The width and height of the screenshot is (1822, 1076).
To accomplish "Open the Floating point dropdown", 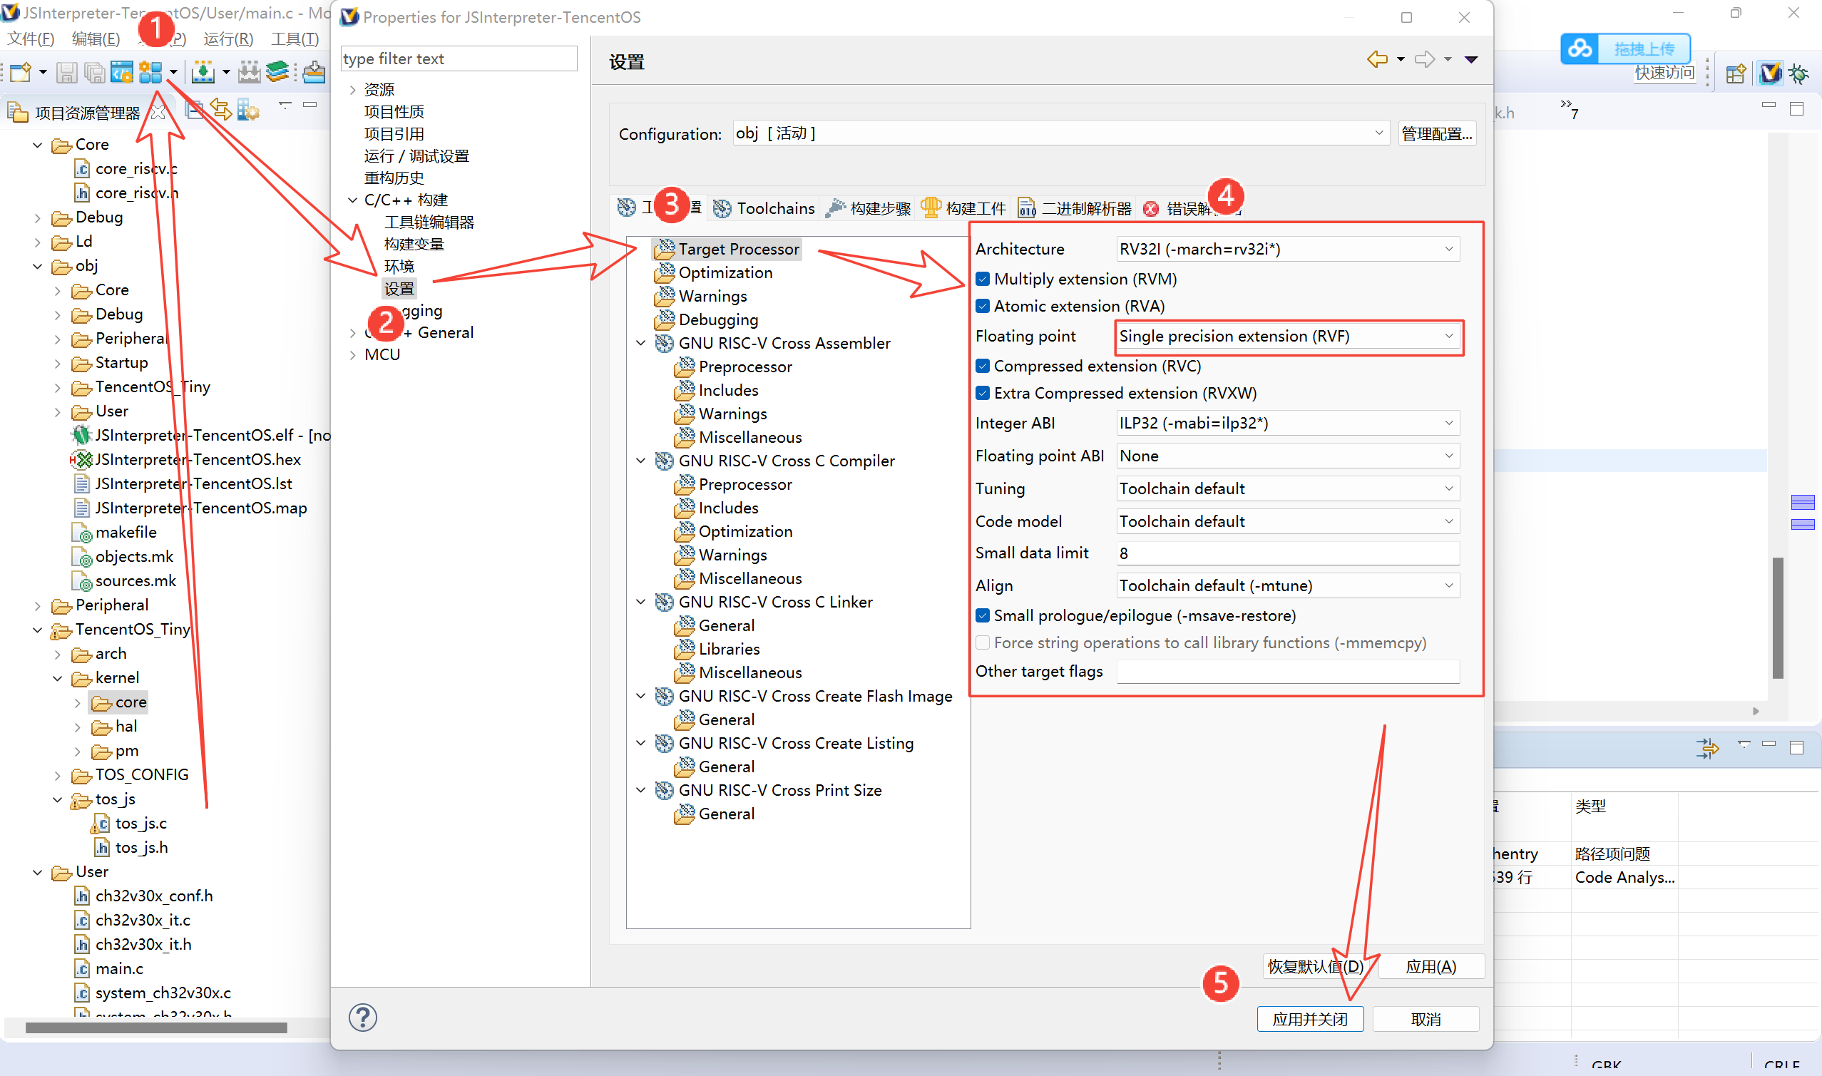I will [1288, 337].
